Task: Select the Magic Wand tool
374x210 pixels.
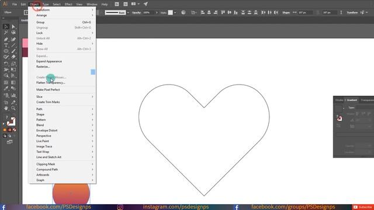Action: point(6,33)
